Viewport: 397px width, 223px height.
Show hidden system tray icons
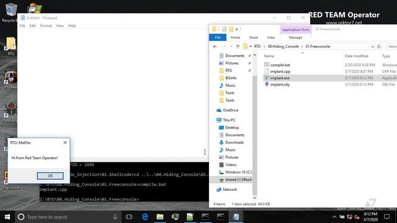point(334,217)
